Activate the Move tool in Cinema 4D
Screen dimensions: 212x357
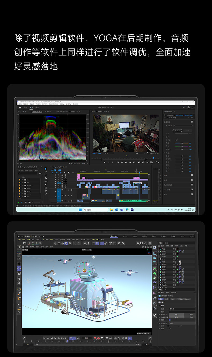19,264
